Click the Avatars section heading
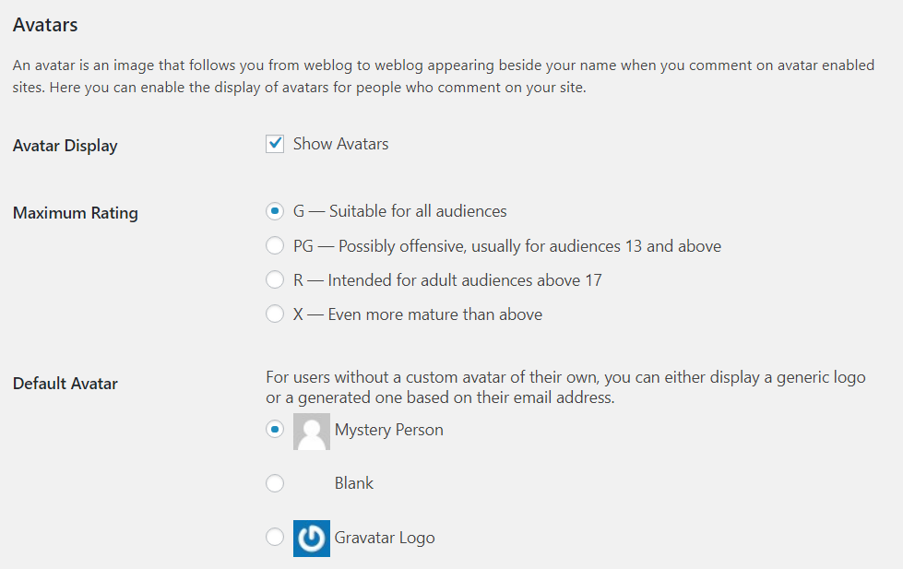The image size is (903, 569). pyautogui.click(x=44, y=25)
